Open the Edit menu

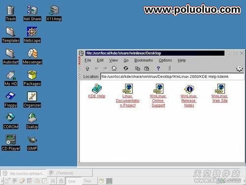[x=100, y=60]
